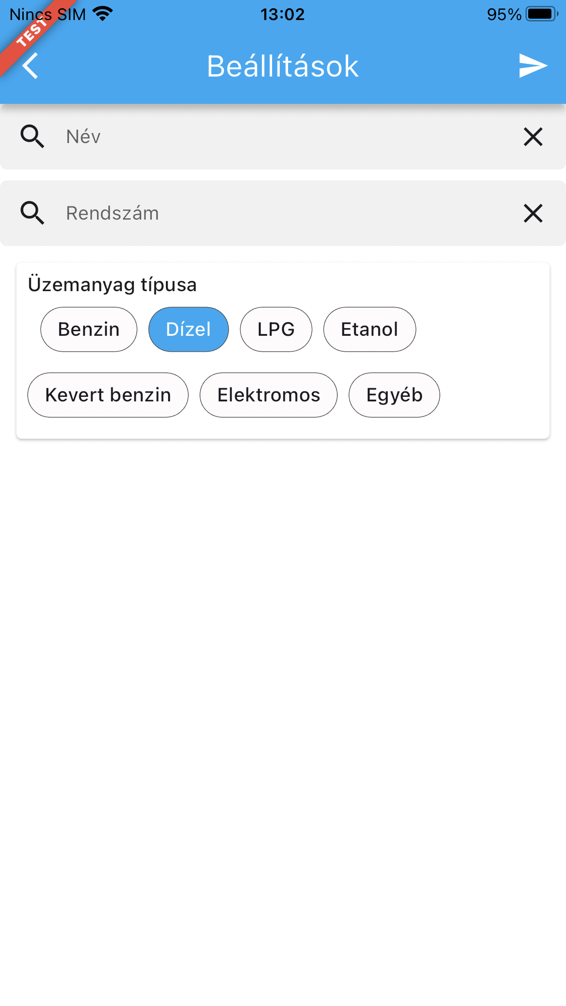Clear the Név field with X
Screen dimensions: 566x1006
tap(533, 137)
